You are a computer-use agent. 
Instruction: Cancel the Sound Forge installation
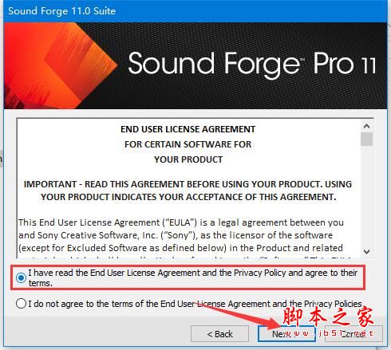(x=353, y=334)
